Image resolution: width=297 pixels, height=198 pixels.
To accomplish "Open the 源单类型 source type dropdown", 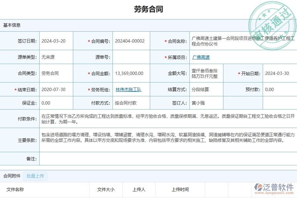I will [x=55, y=57].
